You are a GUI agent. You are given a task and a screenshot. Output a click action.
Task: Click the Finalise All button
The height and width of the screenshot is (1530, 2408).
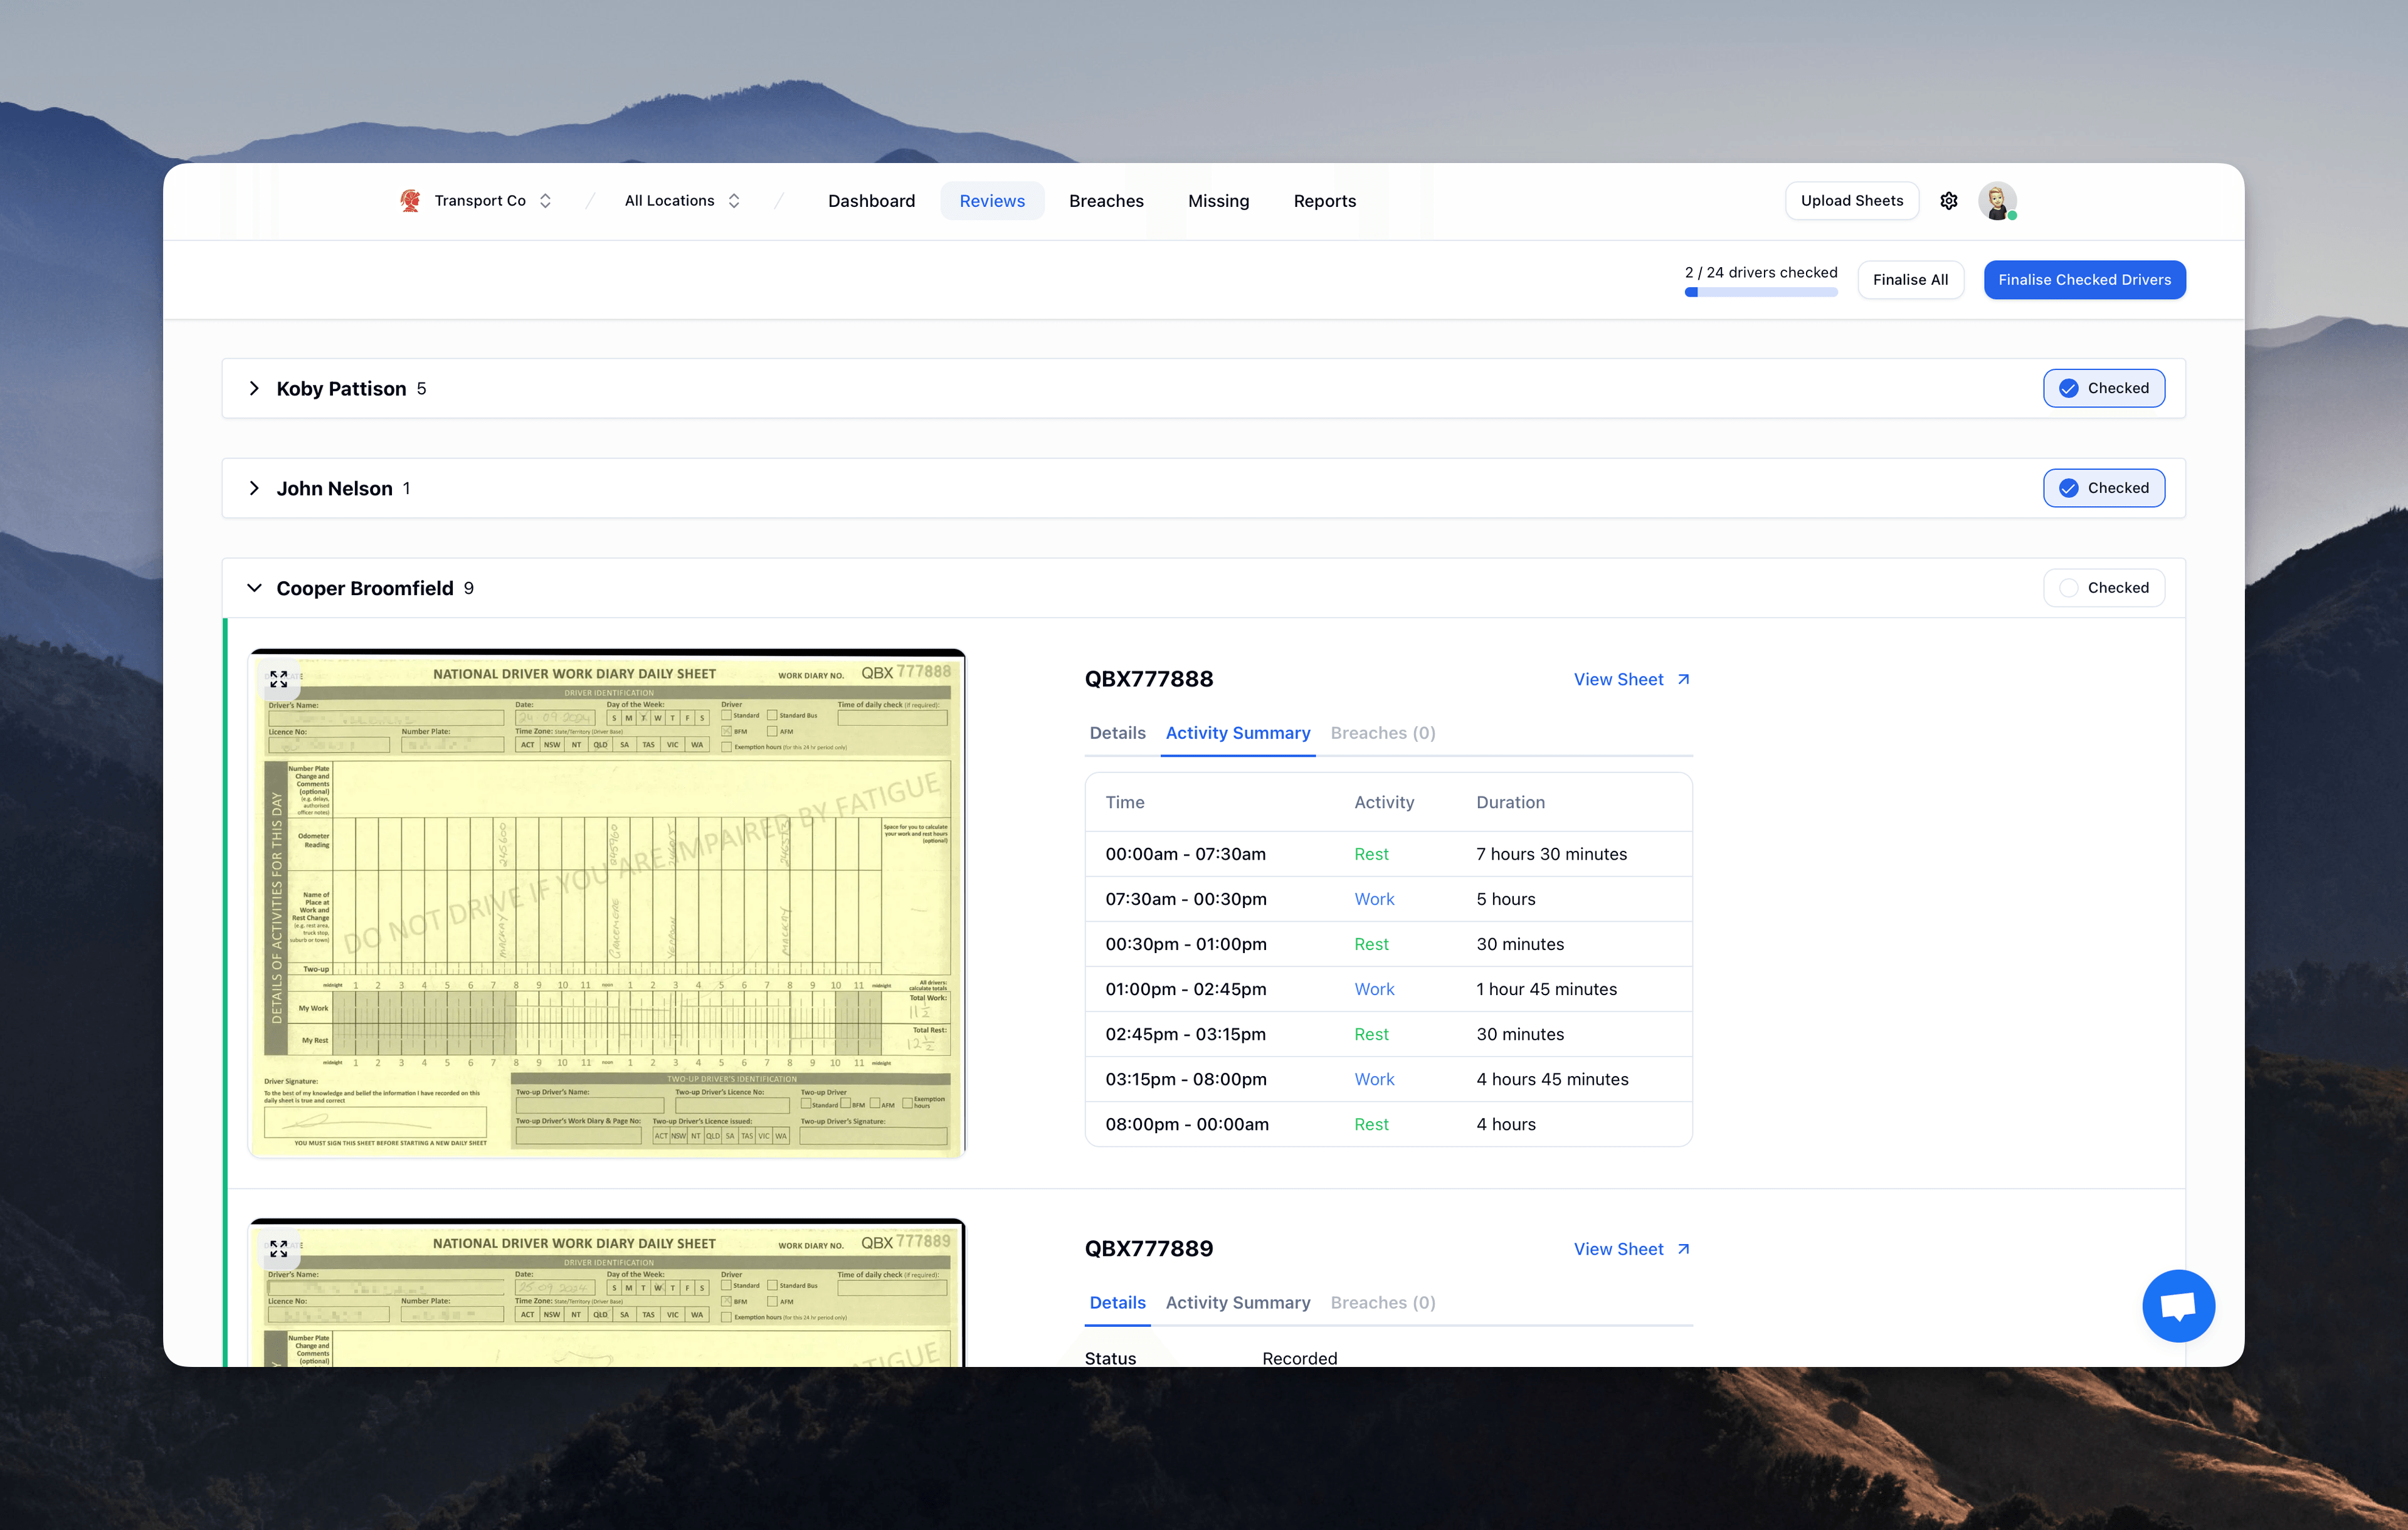click(1910, 280)
